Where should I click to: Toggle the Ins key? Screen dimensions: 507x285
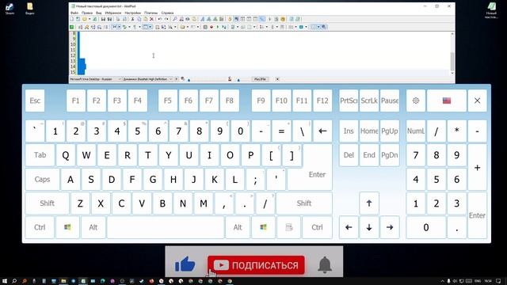(x=349, y=131)
